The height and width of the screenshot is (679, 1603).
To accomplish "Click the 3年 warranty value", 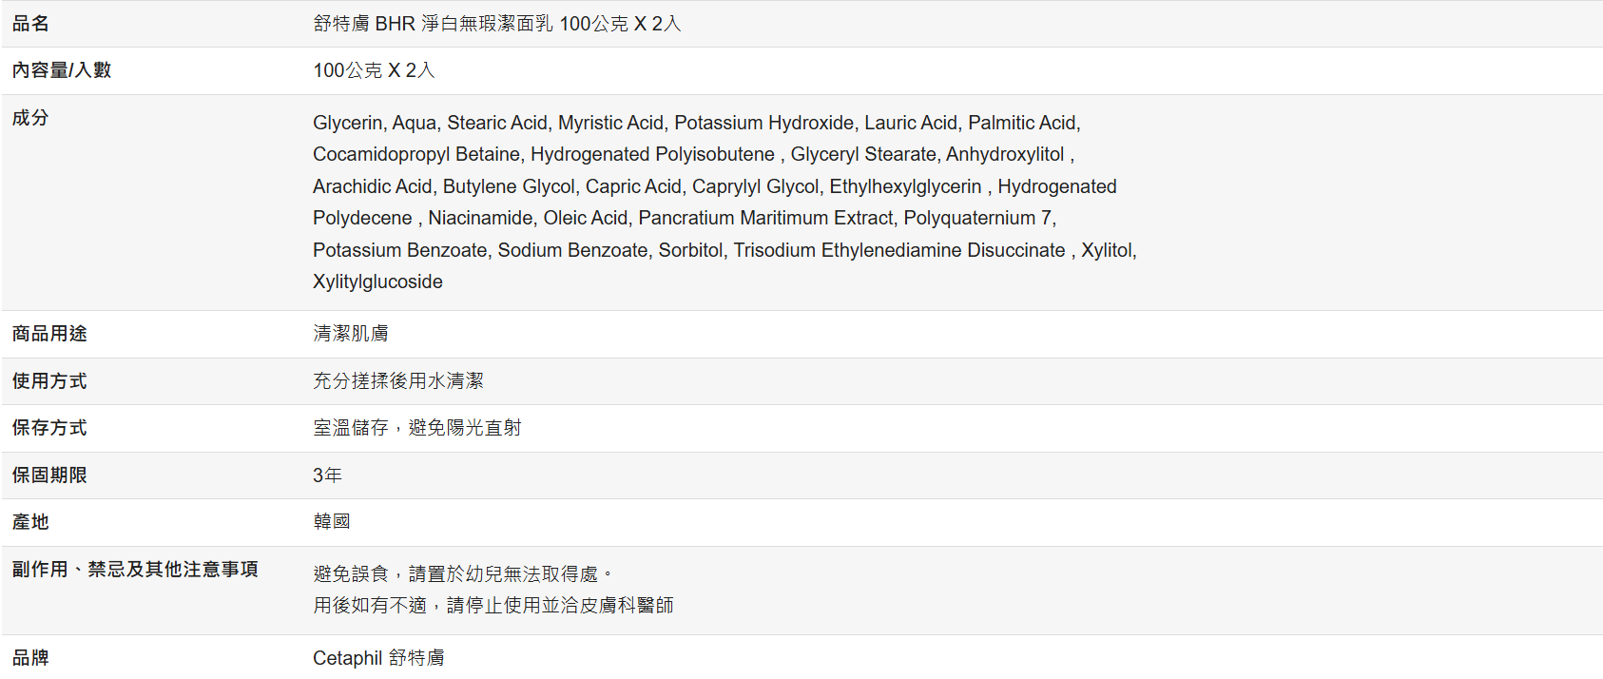I will [327, 475].
